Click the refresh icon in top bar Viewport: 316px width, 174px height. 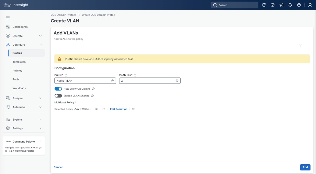tap(264, 5)
